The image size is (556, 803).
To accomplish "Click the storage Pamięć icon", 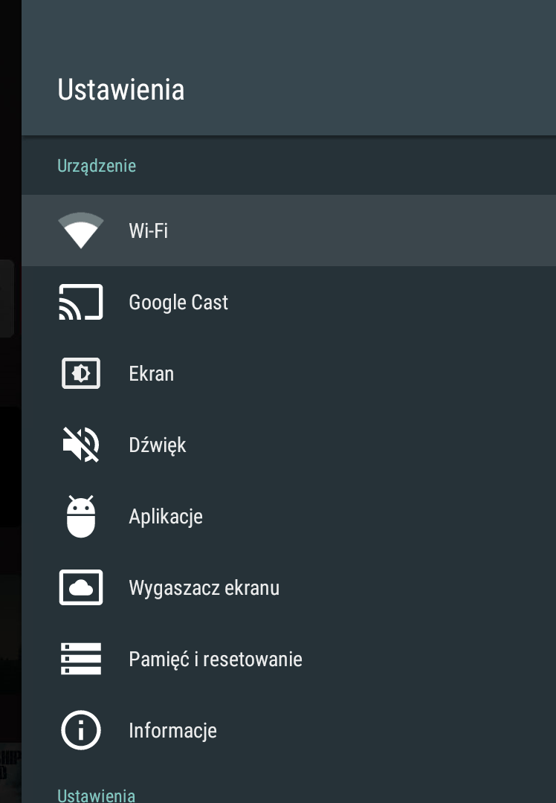I will point(81,659).
